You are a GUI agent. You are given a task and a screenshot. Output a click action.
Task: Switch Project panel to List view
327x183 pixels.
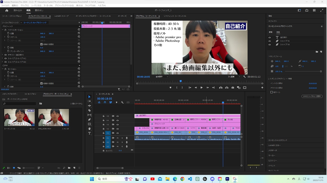coord(9,168)
